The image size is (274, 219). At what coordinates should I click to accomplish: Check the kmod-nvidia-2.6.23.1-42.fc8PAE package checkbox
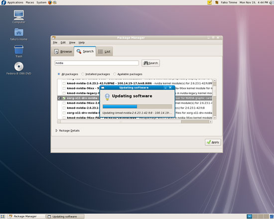pyautogui.click(x=64, y=84)
